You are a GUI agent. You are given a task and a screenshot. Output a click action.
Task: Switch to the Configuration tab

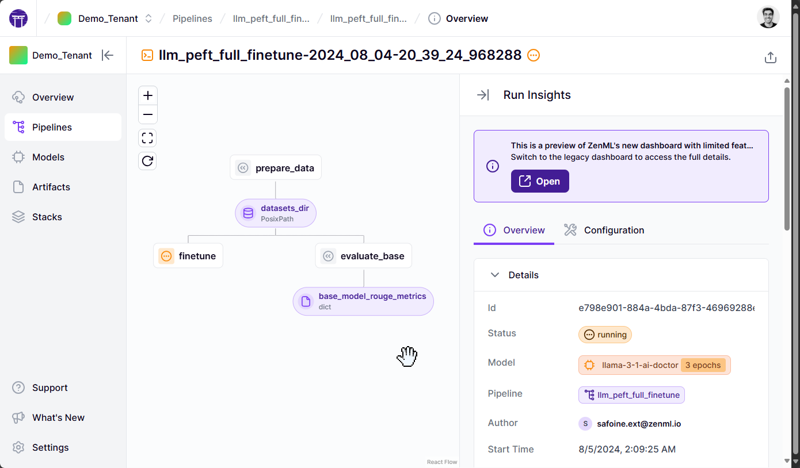(604, 230)
